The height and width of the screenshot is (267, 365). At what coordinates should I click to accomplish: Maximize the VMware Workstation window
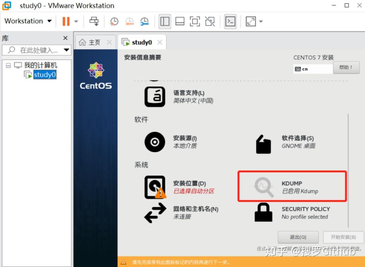point(347,5)
